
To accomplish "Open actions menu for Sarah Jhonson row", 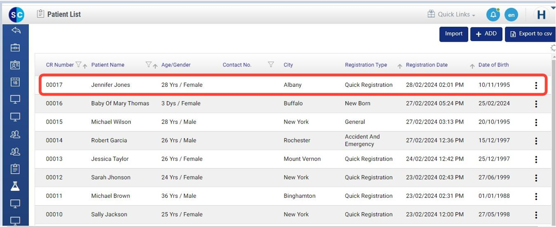I will point(536,178).
